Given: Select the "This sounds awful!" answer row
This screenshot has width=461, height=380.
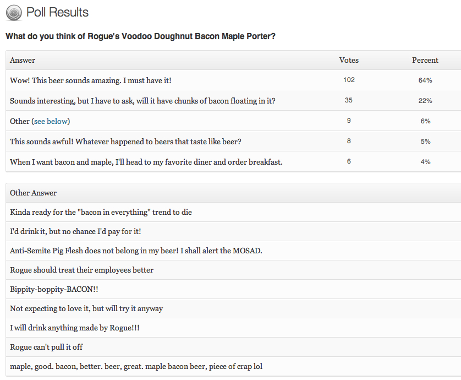Looking at the screenshot, I should tap(125, 142).
